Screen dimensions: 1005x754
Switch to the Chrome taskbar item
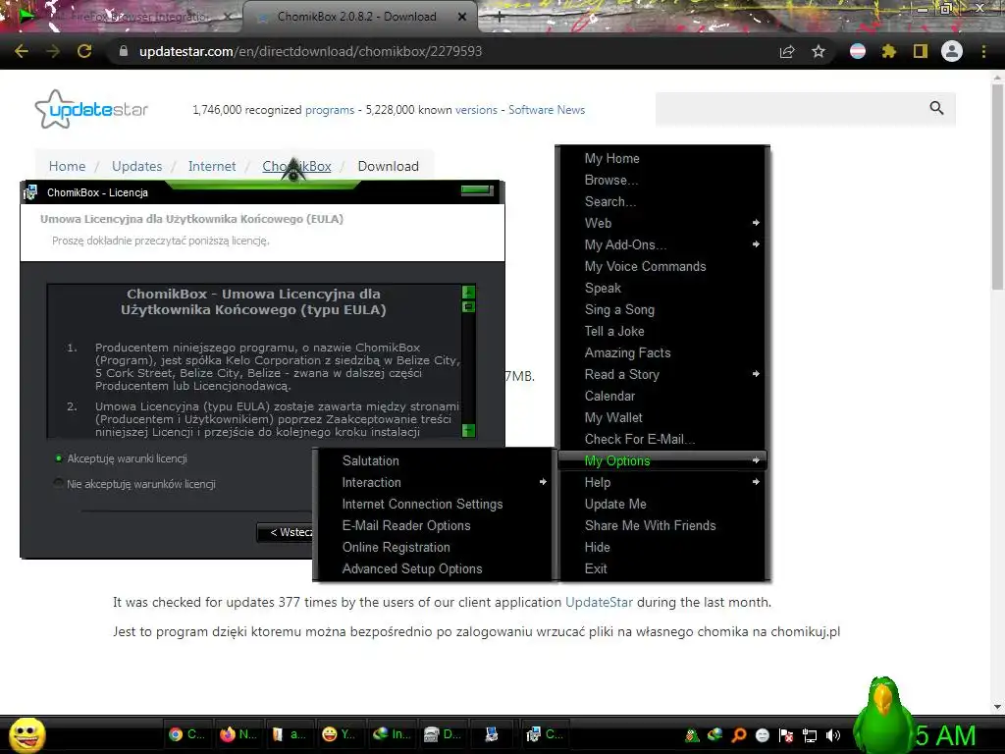pyautogui.click(x=186, y=734)
